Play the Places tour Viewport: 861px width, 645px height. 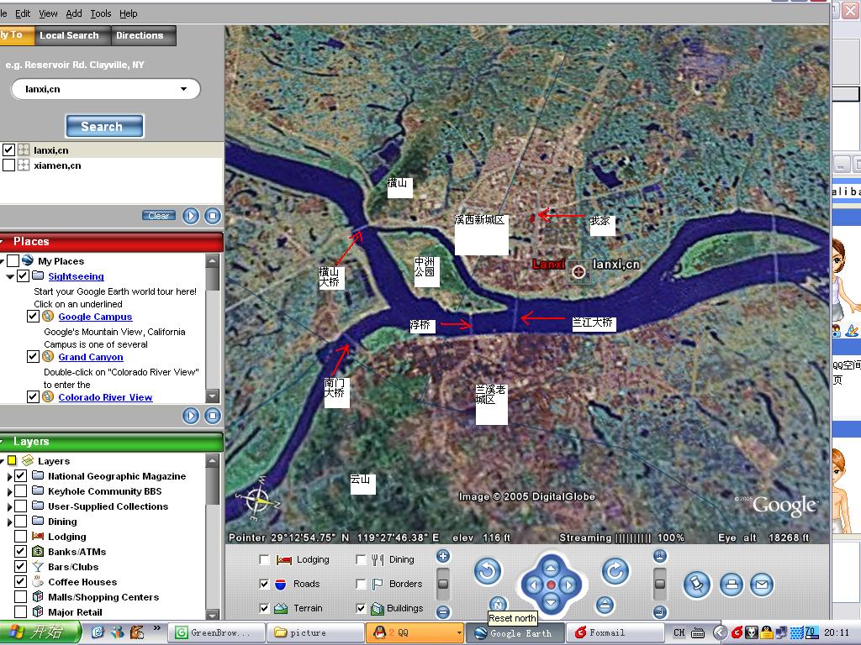191,416
